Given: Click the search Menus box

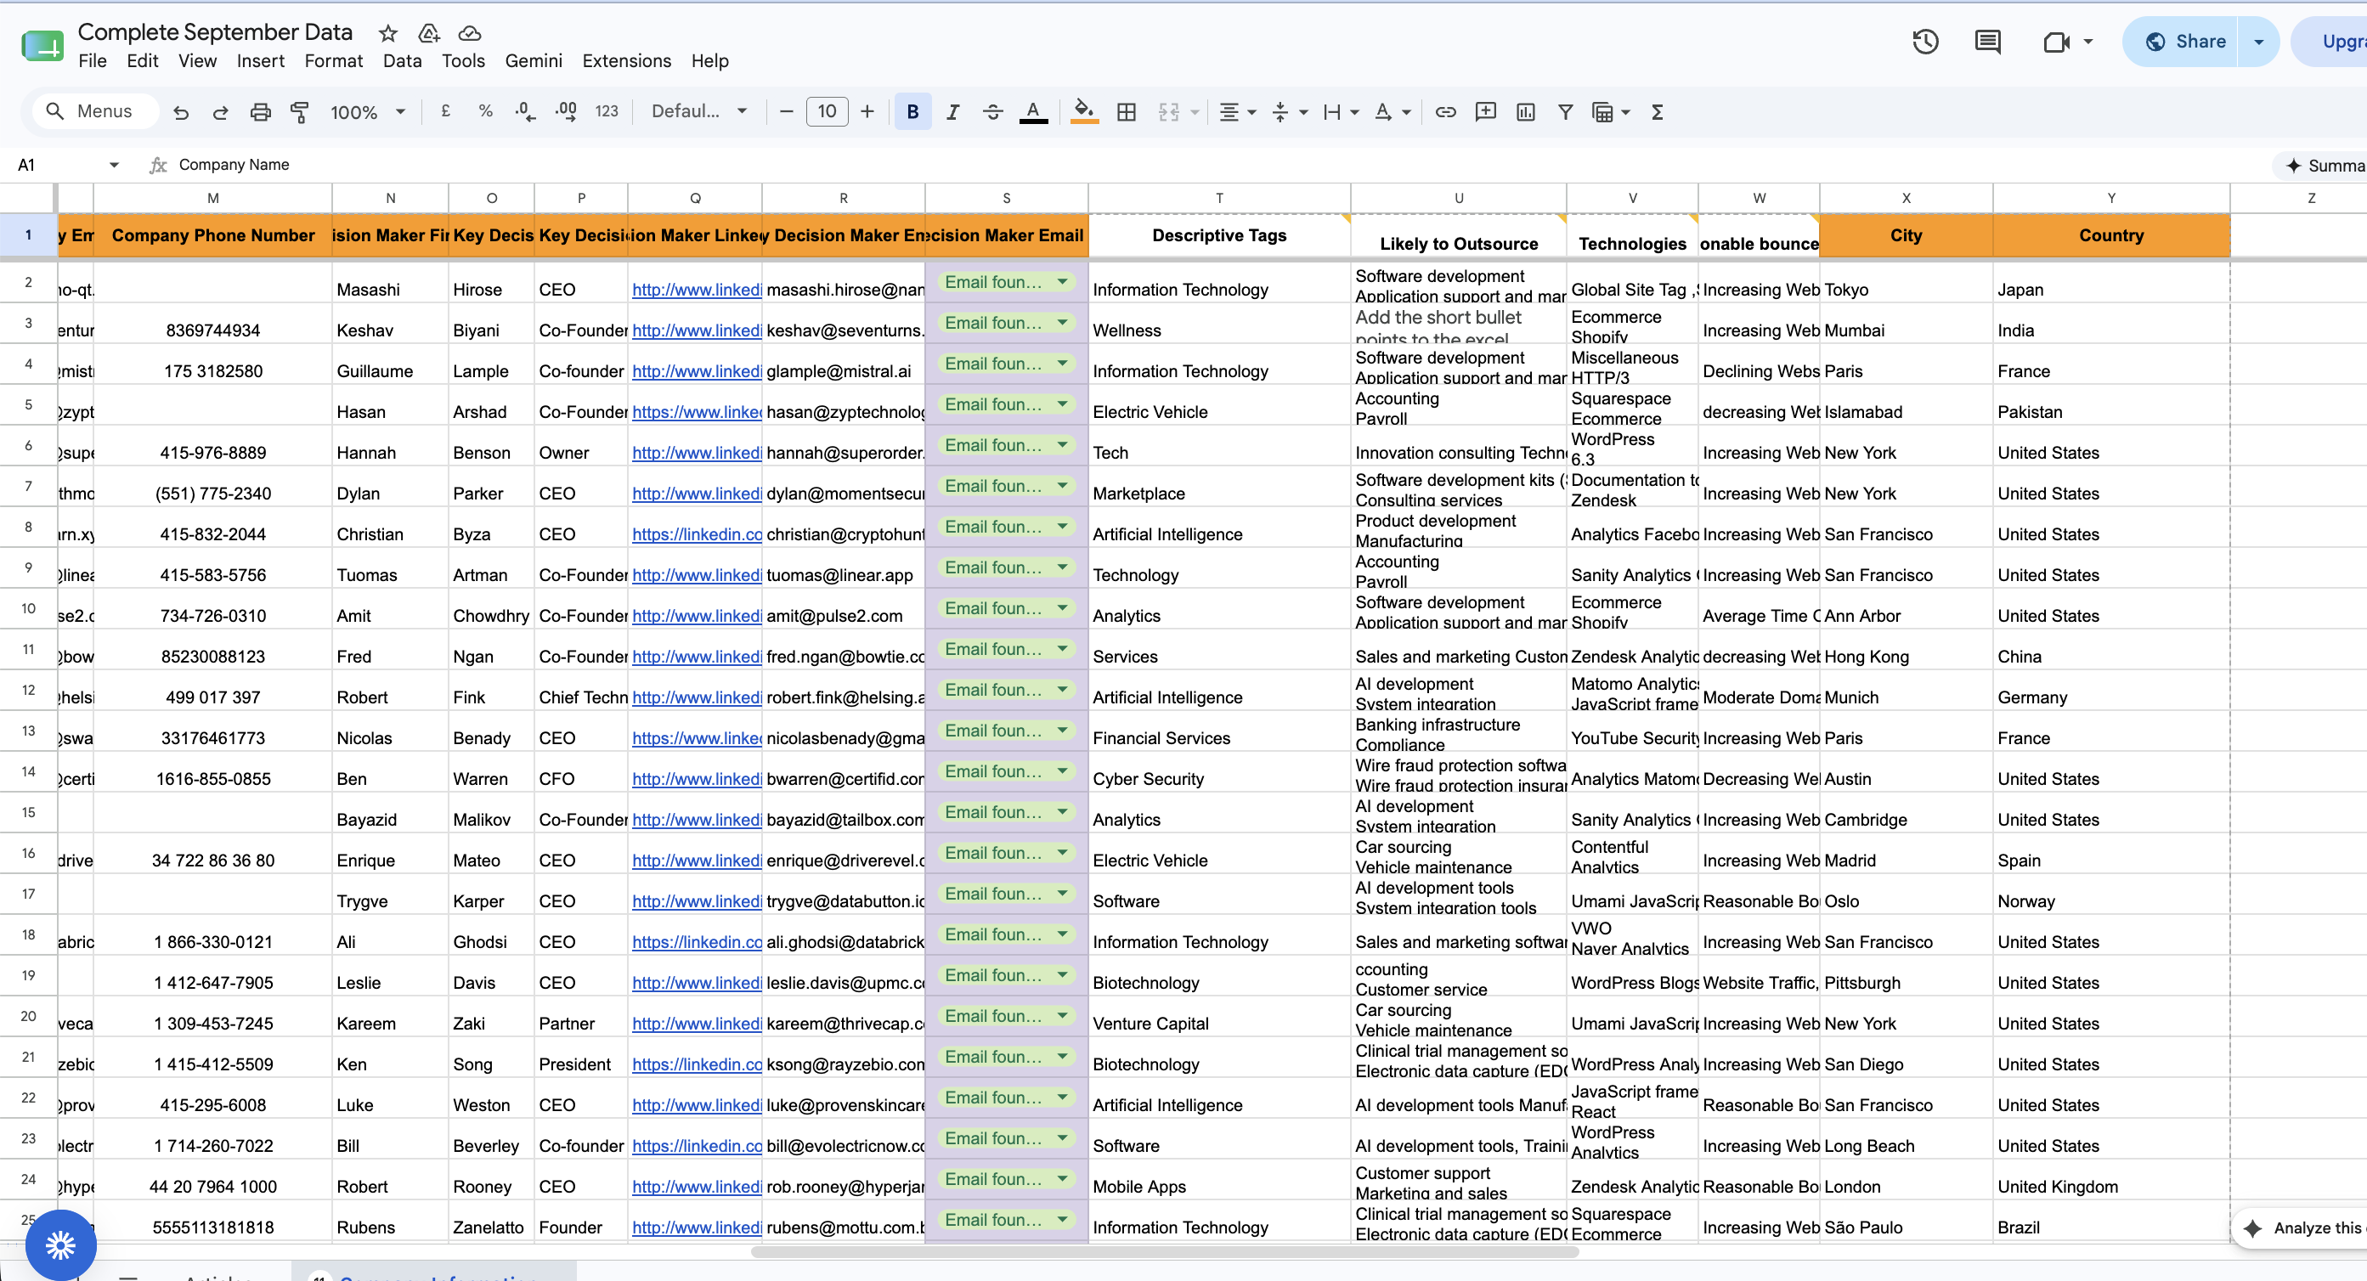Looking at the screenshot, I should [x=97, y=111].
